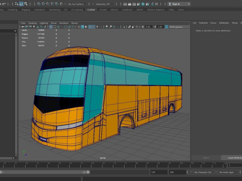Screen dimensions: 242x181
Task: Expand the snap options small arrow
Action: pos(65,4)
